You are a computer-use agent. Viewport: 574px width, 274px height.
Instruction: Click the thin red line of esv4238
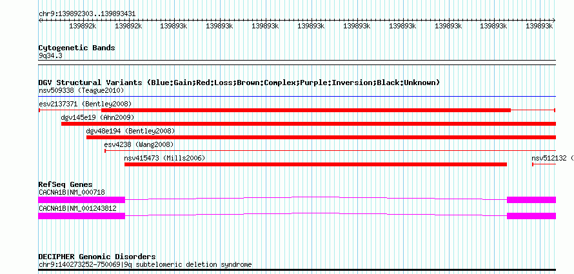point(330,151)
